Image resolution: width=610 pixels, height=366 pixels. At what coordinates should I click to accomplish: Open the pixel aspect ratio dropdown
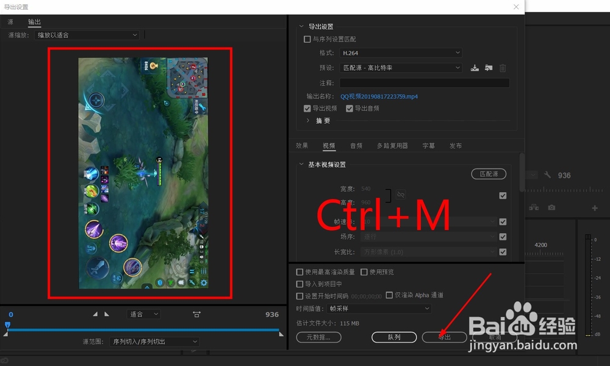point(428,252)
